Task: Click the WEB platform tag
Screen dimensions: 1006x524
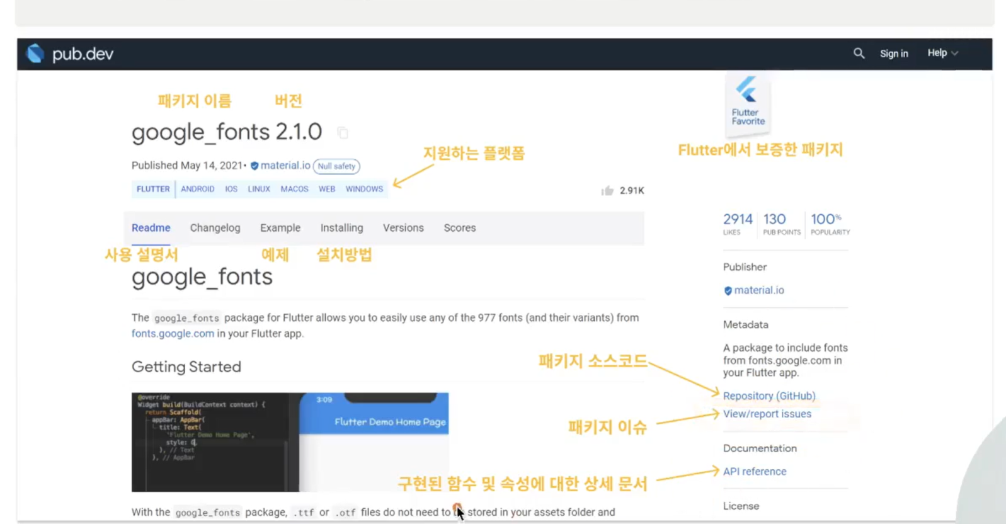Action: tap(327, 189)
